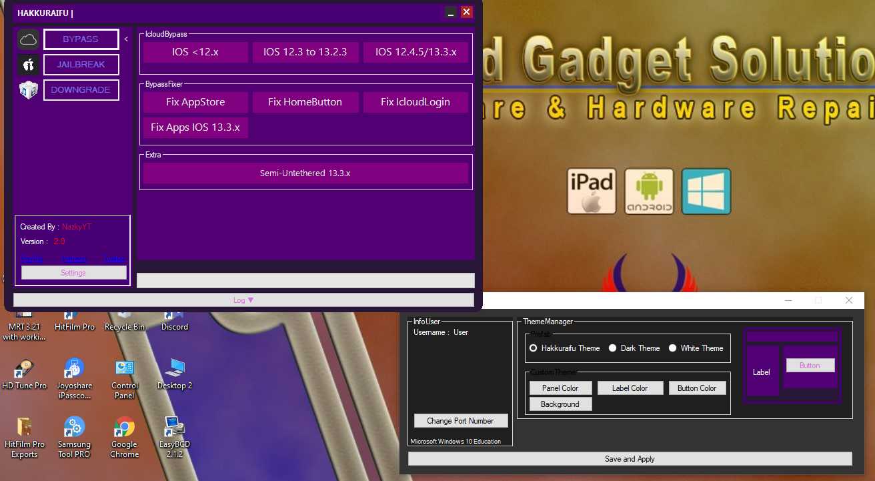Click the Fix IcloudLogin button
Image resolution: width=875 pixels, height=481 pixels.
(416, 102)
